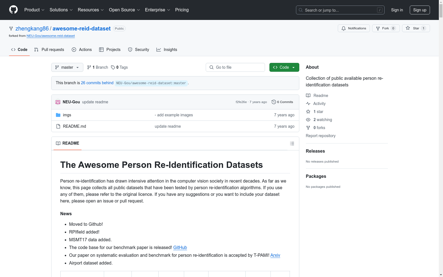Expand the Enterprise dropdown
The width and height of the screenshot is (443, 277).
[158, 10]
